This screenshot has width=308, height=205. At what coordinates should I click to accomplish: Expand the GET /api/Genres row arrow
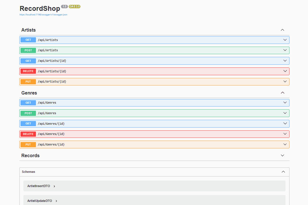click(x=285, y=102)
